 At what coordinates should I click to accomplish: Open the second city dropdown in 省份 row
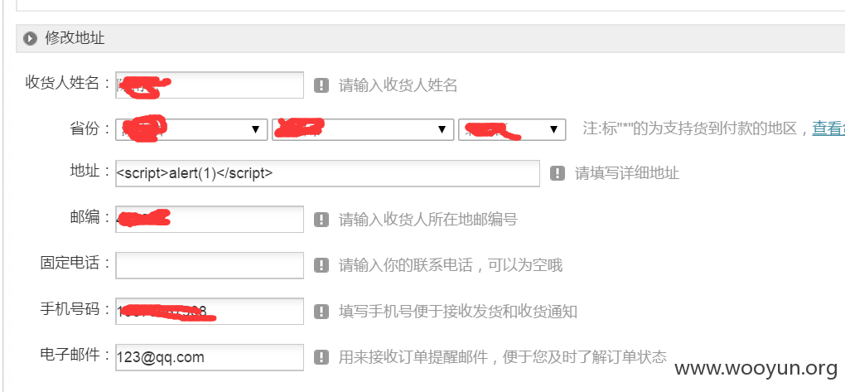pyautogui.click(x=363, y=130)
